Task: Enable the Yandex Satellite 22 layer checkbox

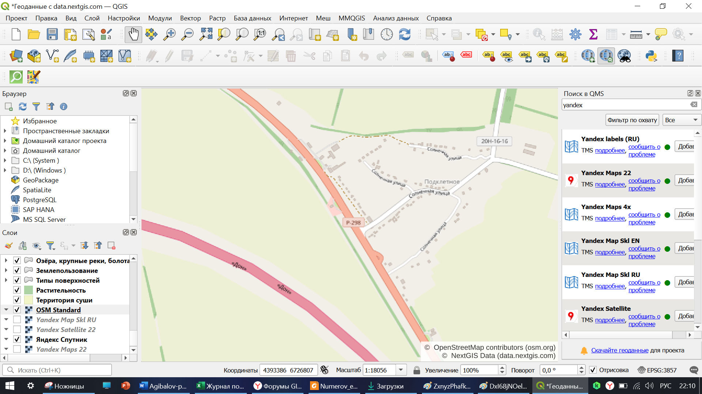Action: (x=17, y=329)
